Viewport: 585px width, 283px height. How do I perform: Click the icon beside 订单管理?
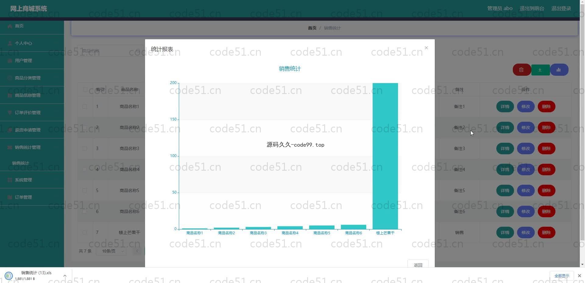(10, 197)
